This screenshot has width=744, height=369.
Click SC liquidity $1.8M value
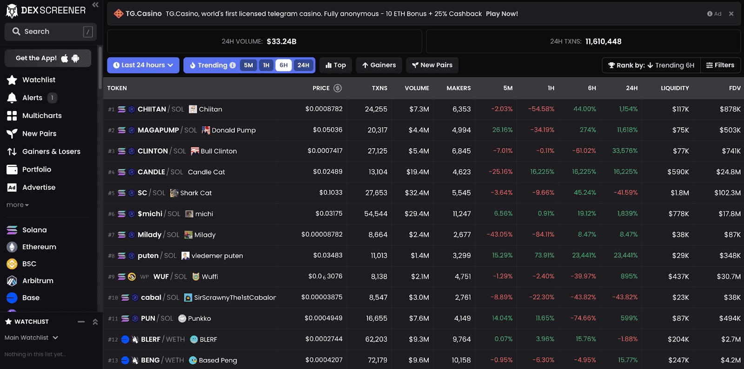[680, 193]
